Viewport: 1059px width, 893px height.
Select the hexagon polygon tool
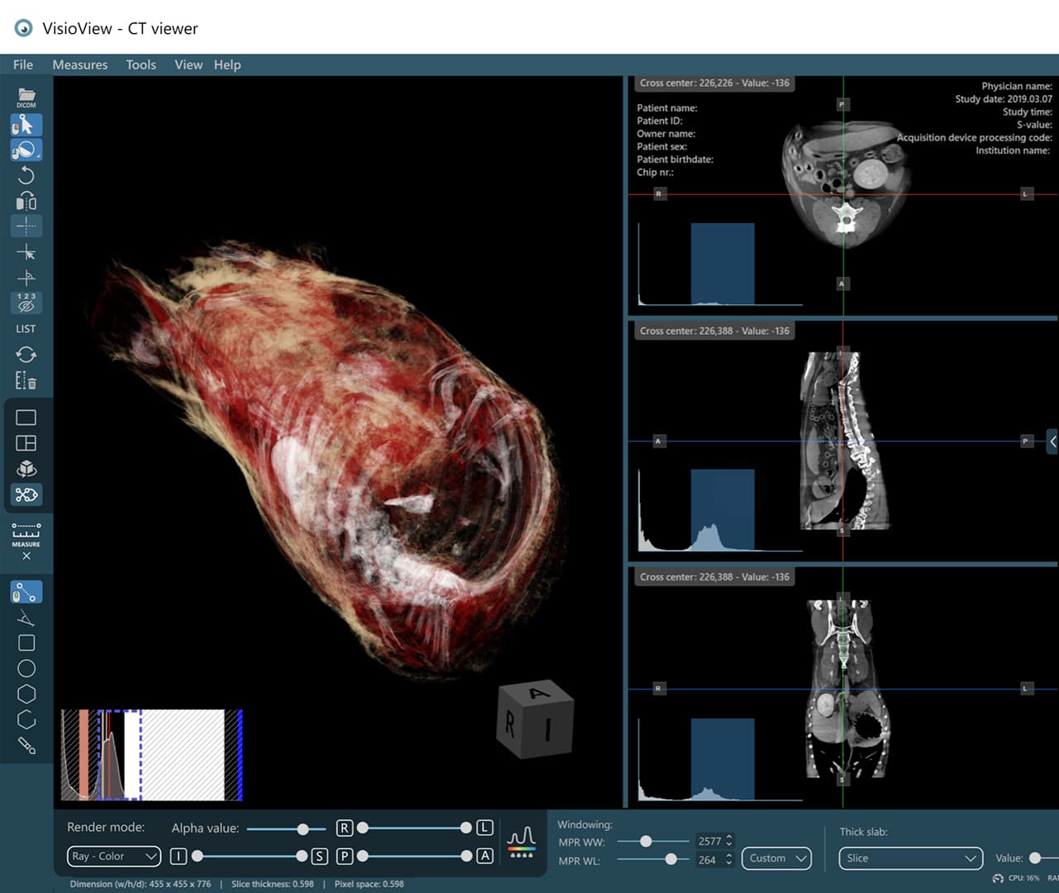pos(26,694)
